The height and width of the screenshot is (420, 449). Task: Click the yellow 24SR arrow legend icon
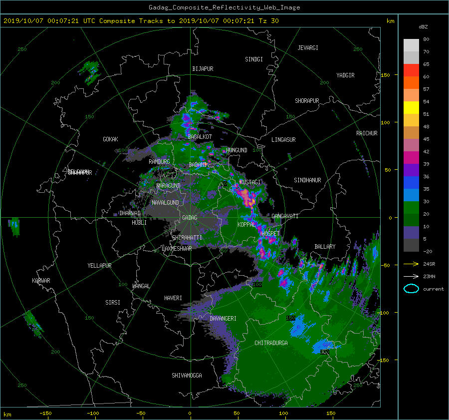click(x=411, y=264)
